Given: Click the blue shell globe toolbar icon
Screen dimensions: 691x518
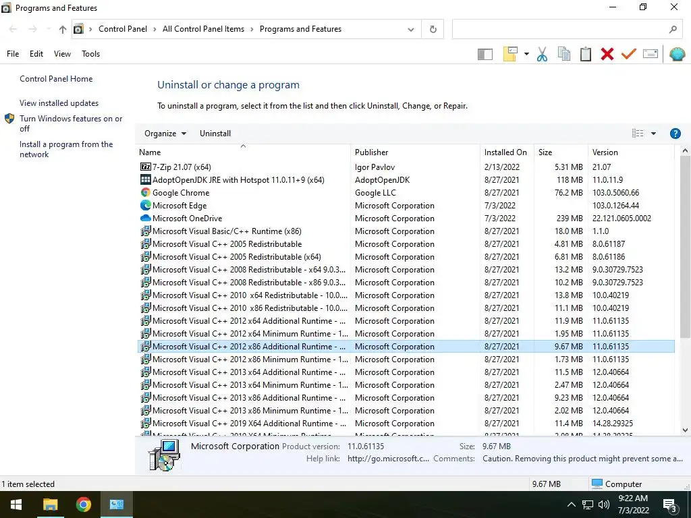Looking at the screenshot, I should click(x=677, y=54).
